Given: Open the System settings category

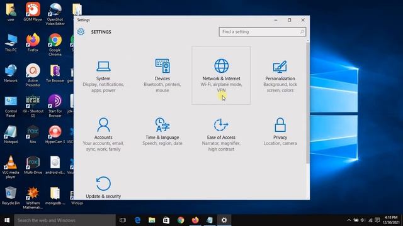Looking at the screenshot, I should 103,75.
